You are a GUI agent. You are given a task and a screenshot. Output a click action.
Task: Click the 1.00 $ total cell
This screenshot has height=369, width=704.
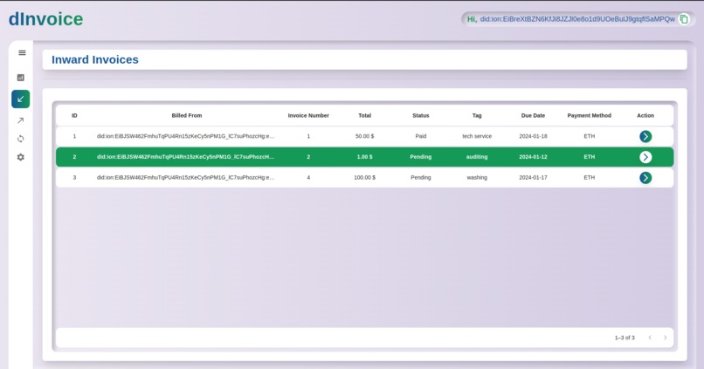coord(364,157)
